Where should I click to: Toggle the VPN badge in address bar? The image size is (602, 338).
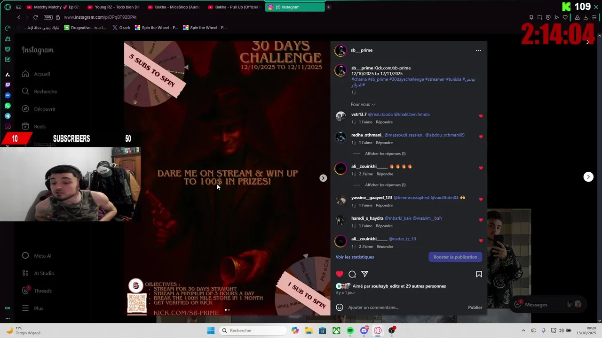(48, 17)
